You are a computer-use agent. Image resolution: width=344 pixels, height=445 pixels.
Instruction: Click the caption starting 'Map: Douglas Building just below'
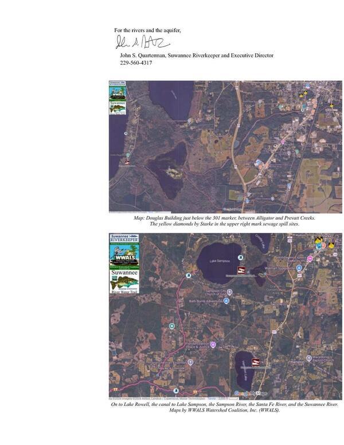point(224,218)
